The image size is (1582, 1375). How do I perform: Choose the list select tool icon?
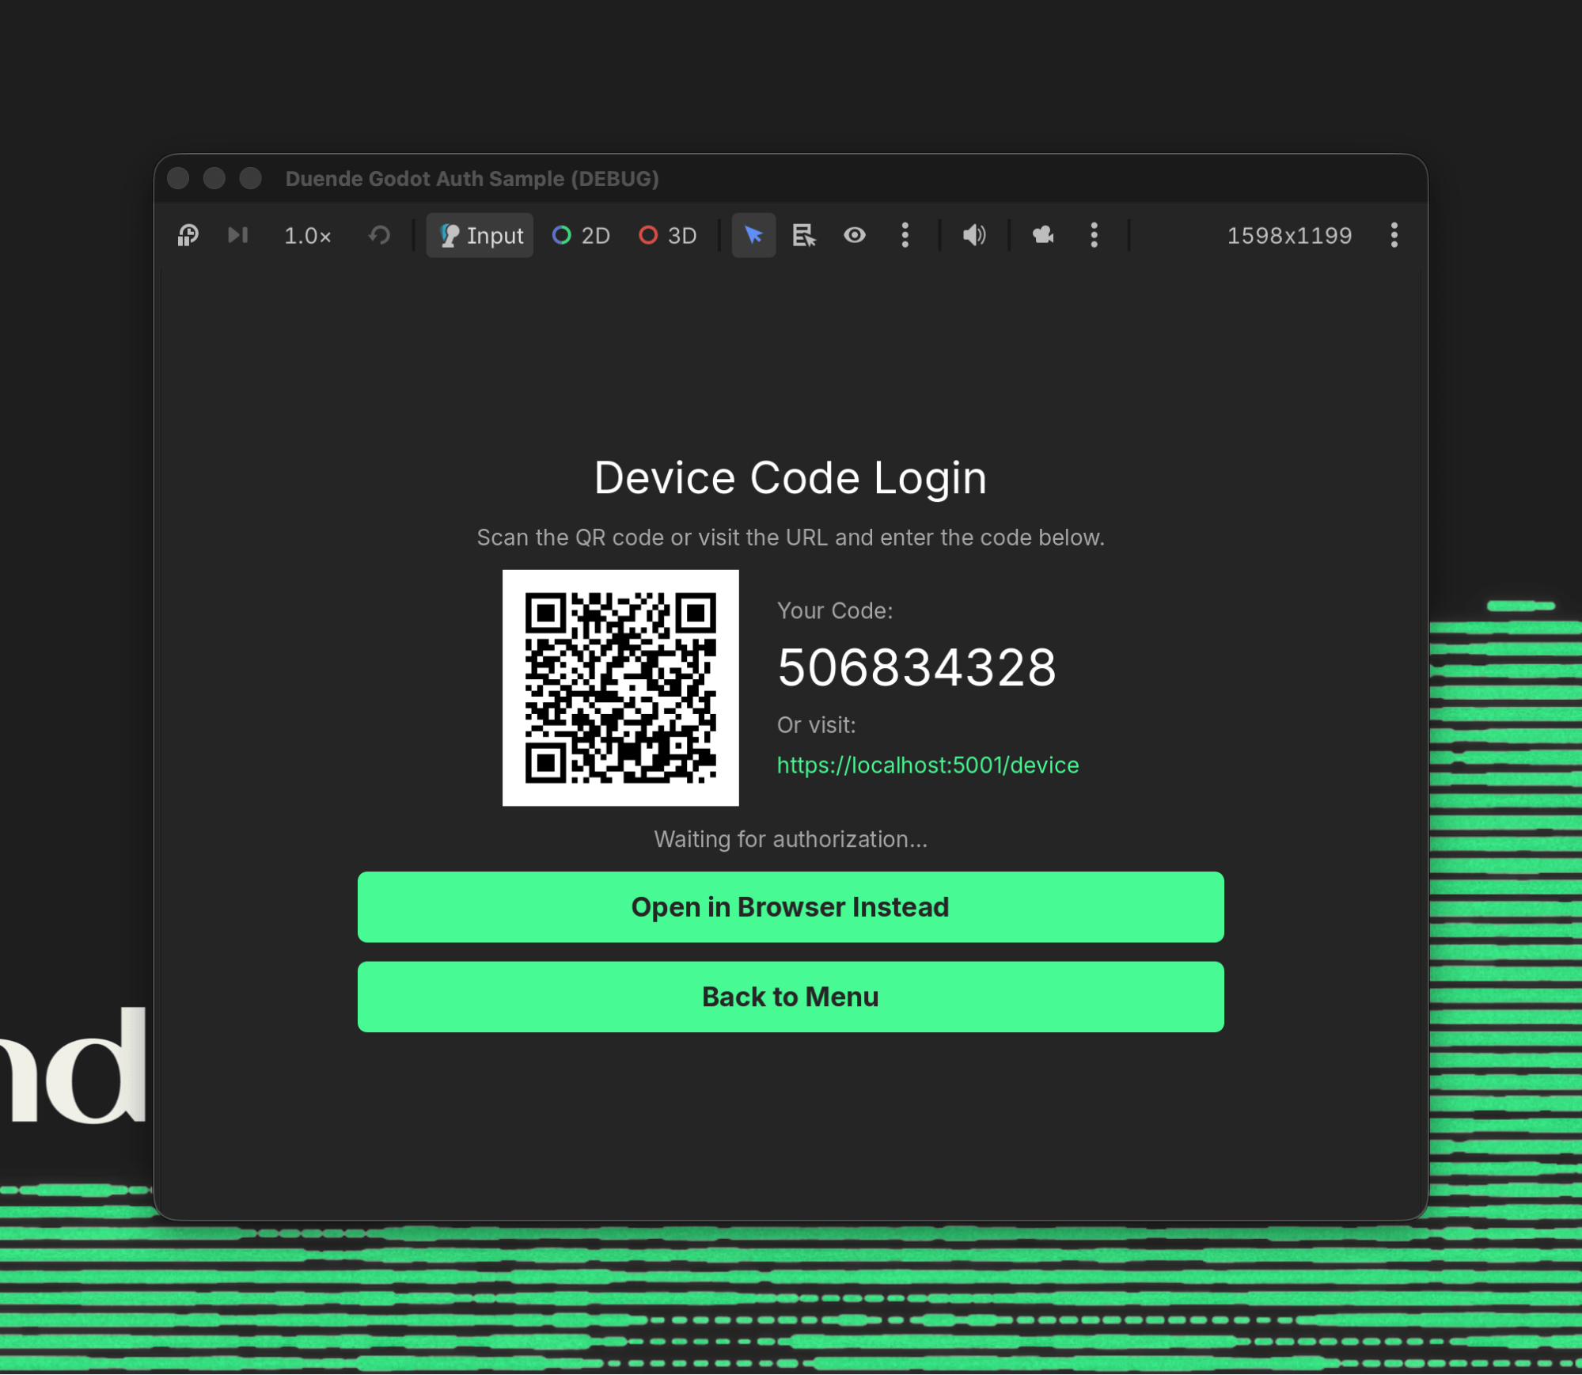[804, 235]
